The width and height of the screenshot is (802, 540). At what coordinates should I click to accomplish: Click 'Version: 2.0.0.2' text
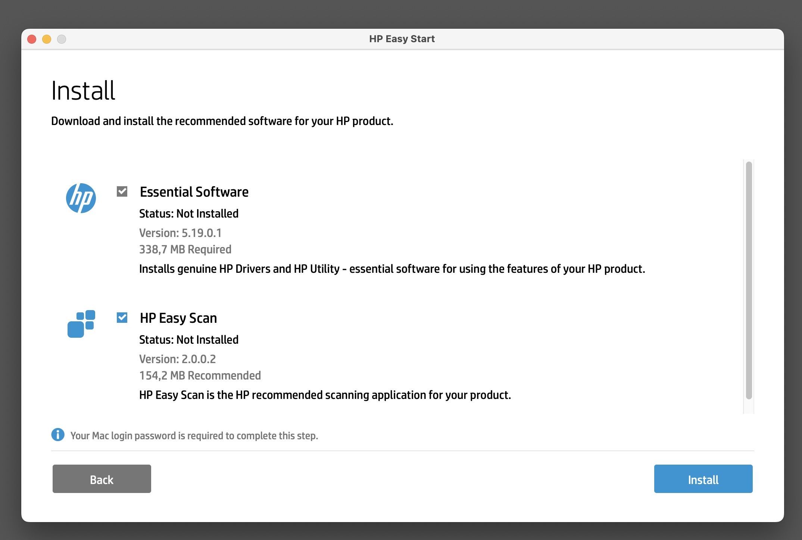coord(177,359)
